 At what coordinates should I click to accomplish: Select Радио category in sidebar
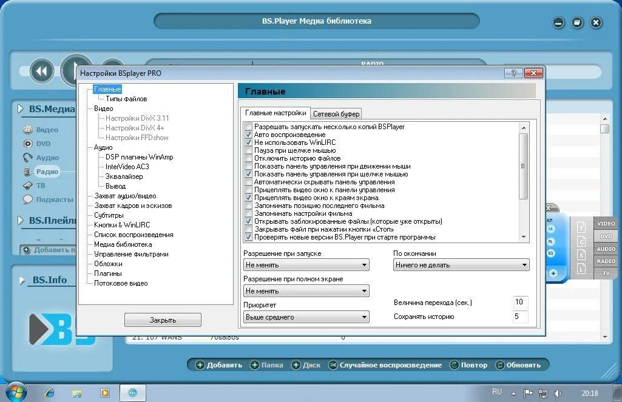(47, 171)
